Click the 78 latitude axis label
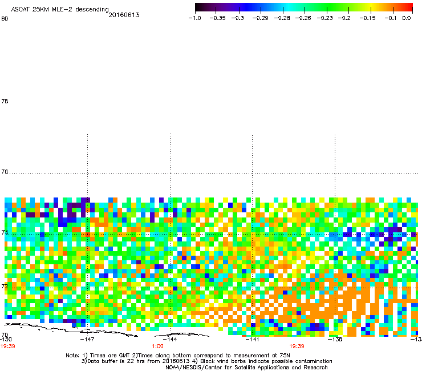 coord(5,101)
